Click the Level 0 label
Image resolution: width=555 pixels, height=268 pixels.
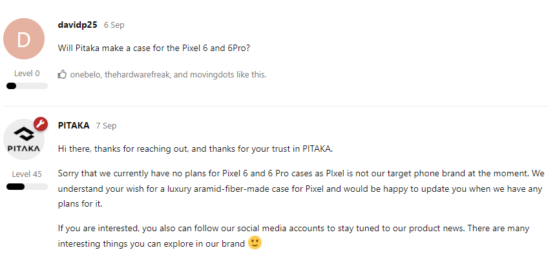(x=27, y=74)
